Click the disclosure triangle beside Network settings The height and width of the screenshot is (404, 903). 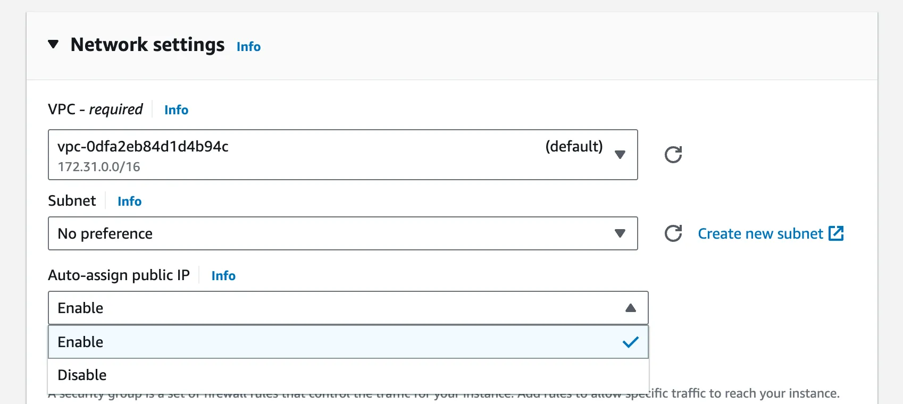click(53, 45)
